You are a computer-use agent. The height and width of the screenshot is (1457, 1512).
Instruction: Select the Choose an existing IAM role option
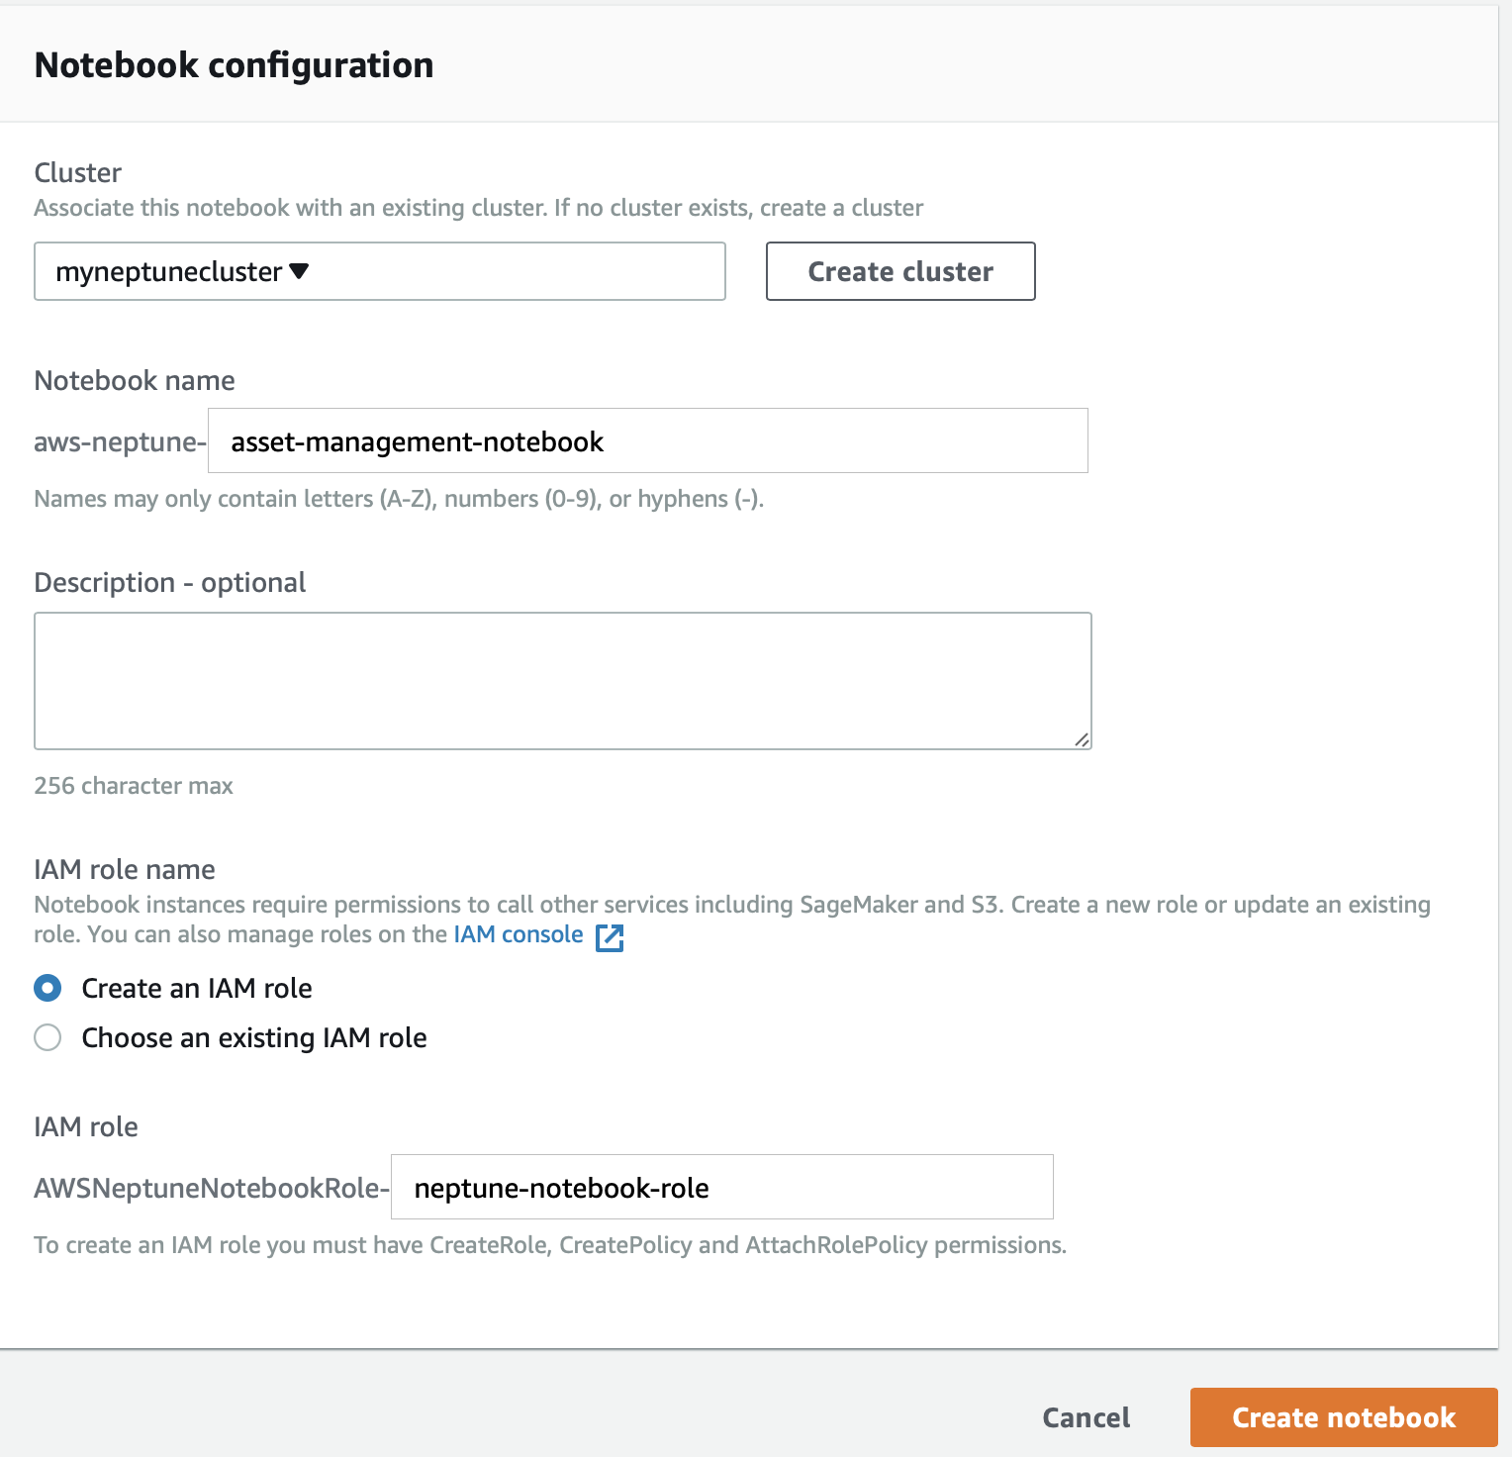(47, 1037)
